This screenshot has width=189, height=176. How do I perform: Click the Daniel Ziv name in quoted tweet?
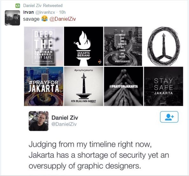tap(65, 118)
